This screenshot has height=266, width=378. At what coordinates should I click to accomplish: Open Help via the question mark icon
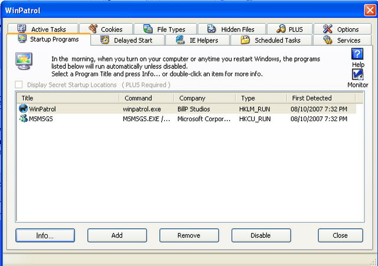coord(357,54)
